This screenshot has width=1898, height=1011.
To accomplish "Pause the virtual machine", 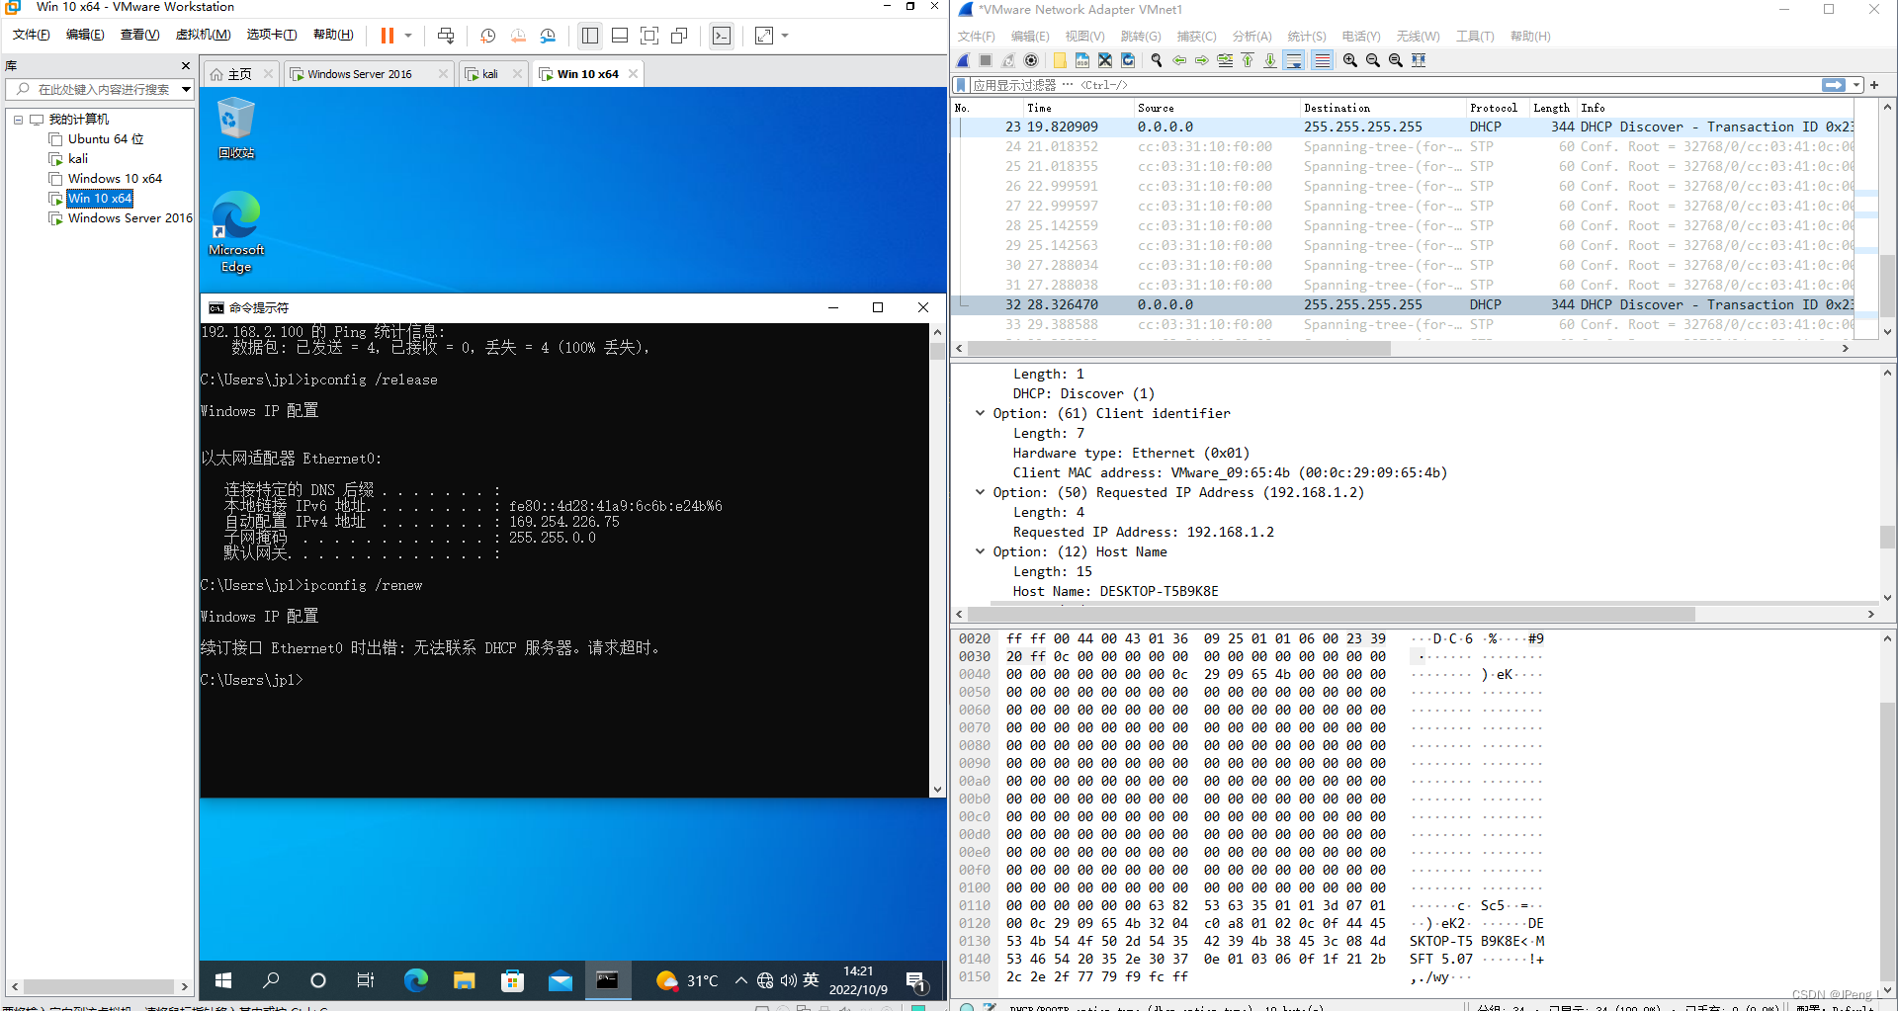I will [x=388, y=36].
